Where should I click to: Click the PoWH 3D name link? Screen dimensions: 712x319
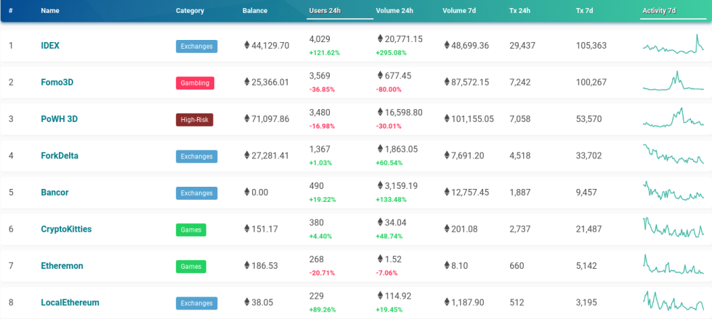point(59,119)
